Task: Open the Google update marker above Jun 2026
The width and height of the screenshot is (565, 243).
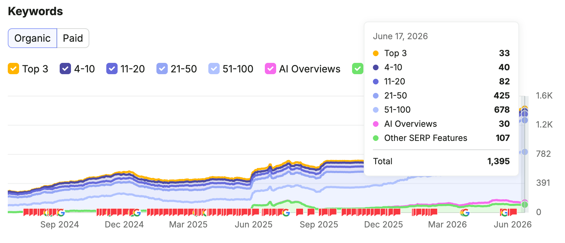Action: click(504, 213)
